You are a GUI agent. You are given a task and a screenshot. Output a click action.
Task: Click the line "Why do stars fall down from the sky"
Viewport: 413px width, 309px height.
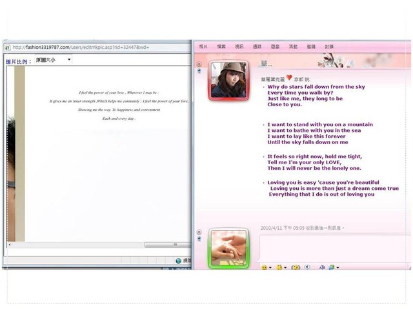click(316, 87)
